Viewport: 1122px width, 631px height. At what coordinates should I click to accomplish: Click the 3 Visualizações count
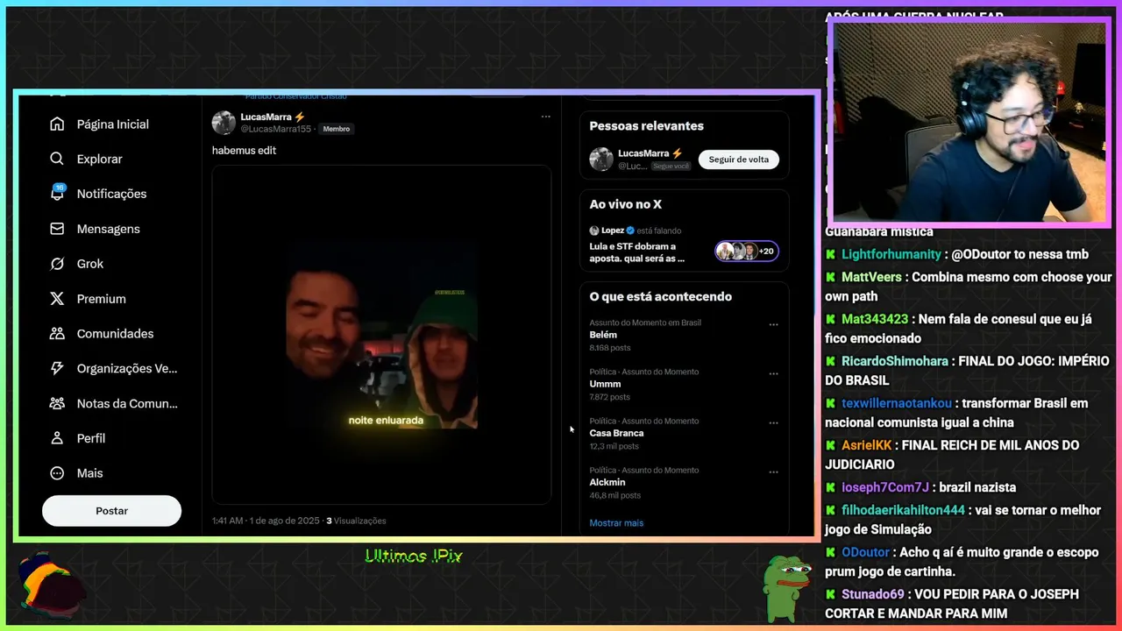pyautogui.click(x=356, y=521)
